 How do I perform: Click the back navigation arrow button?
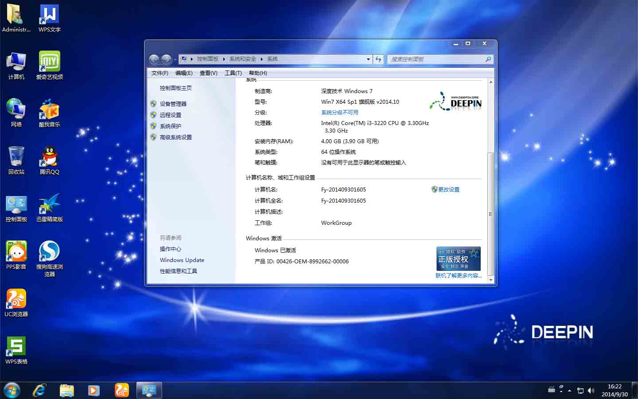coord(154,59)
